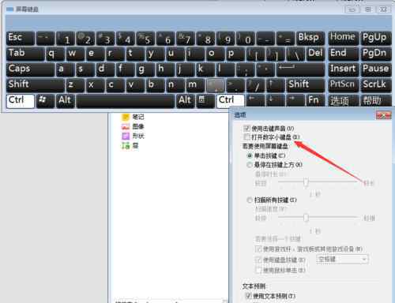Enable 打开数字小键盘 checkbox
Image resolution: width=395 pixels, height=303 pixels.
(246, 137)
